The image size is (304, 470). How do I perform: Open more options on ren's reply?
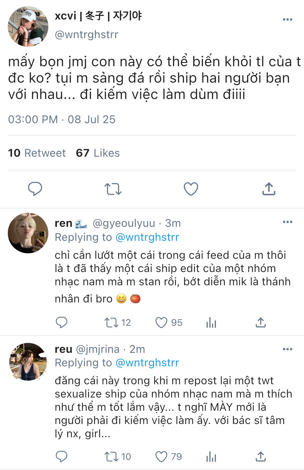[x=287, y=222]
